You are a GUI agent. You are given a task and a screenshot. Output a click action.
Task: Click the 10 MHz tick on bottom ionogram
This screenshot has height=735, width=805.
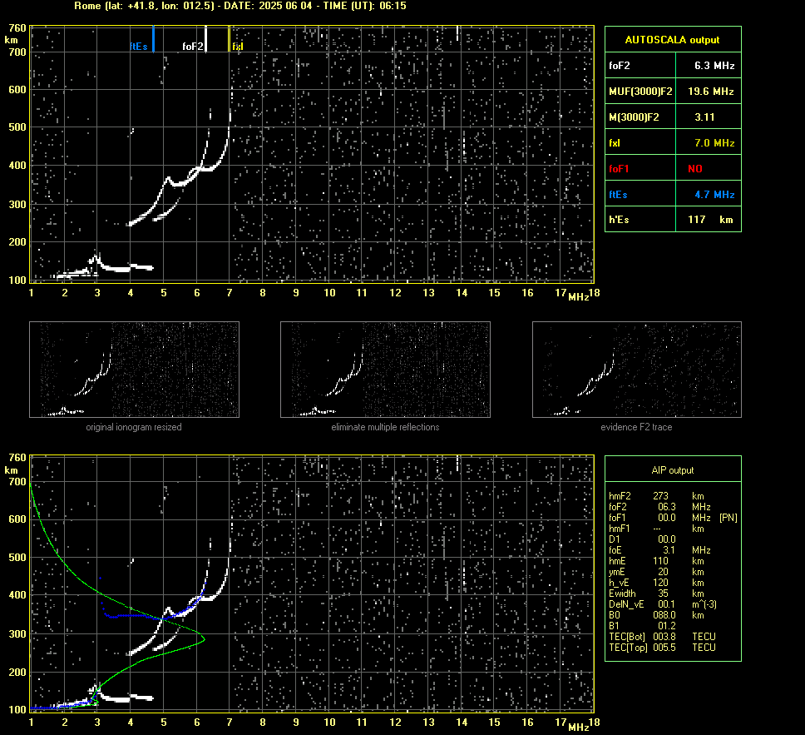[x=329, y=723]
